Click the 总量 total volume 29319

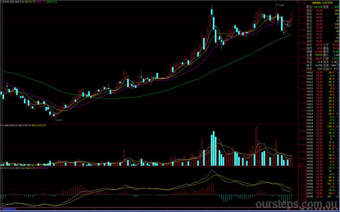(319, 55)
